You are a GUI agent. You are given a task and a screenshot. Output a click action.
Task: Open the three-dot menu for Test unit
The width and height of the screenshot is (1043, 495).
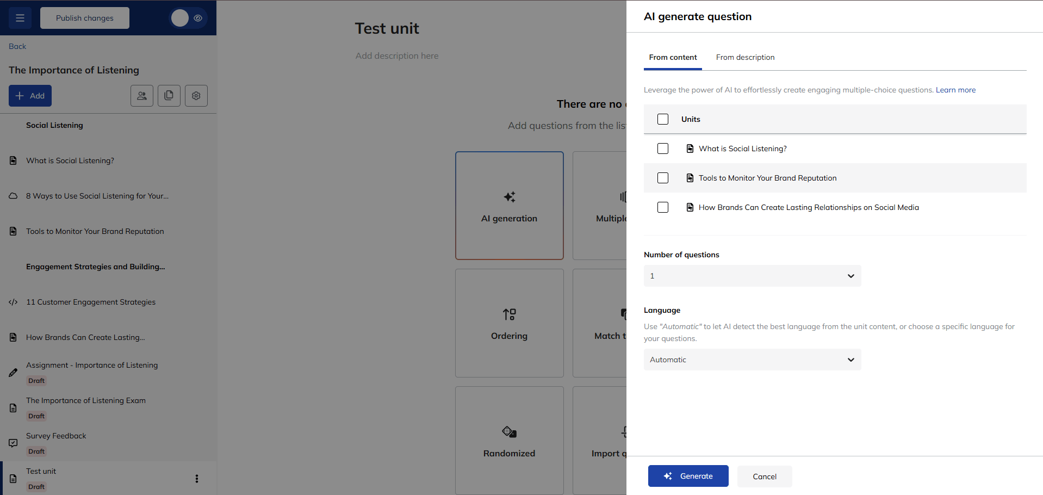pos(196,479)
